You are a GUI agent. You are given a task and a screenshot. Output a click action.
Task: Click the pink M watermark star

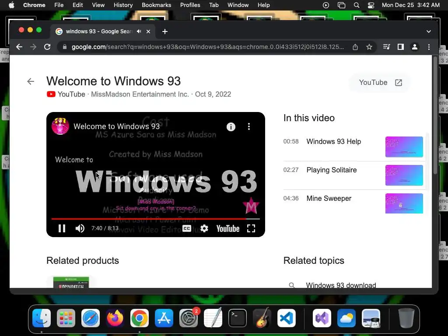point(251,206)
